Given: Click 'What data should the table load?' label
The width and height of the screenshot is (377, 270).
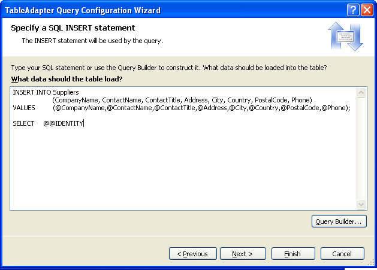Looking at the screenshot, I should pyautogui.click(x=67, y=79).
